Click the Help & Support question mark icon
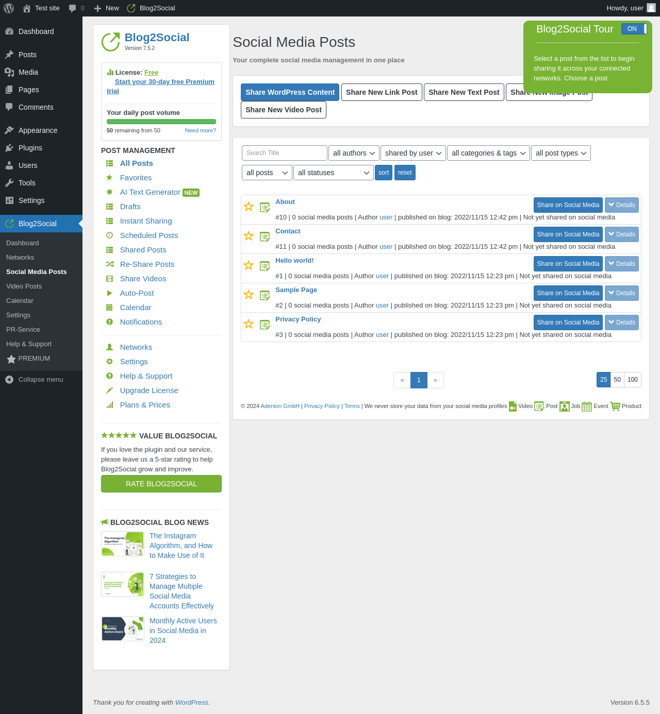This screenshot has width=660, height=714. pos(109,376)
